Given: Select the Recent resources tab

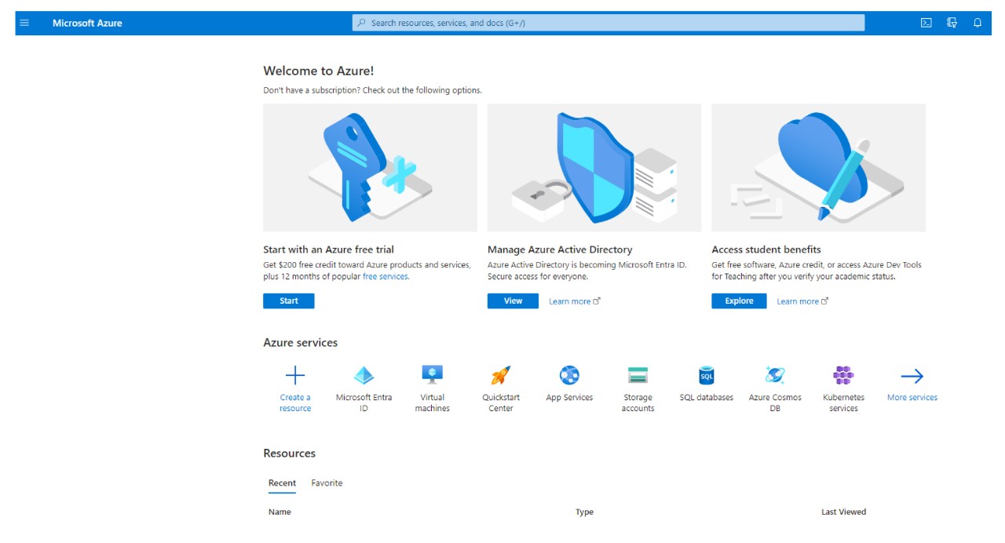Looking at the screenshot, I should click(282, 483).
